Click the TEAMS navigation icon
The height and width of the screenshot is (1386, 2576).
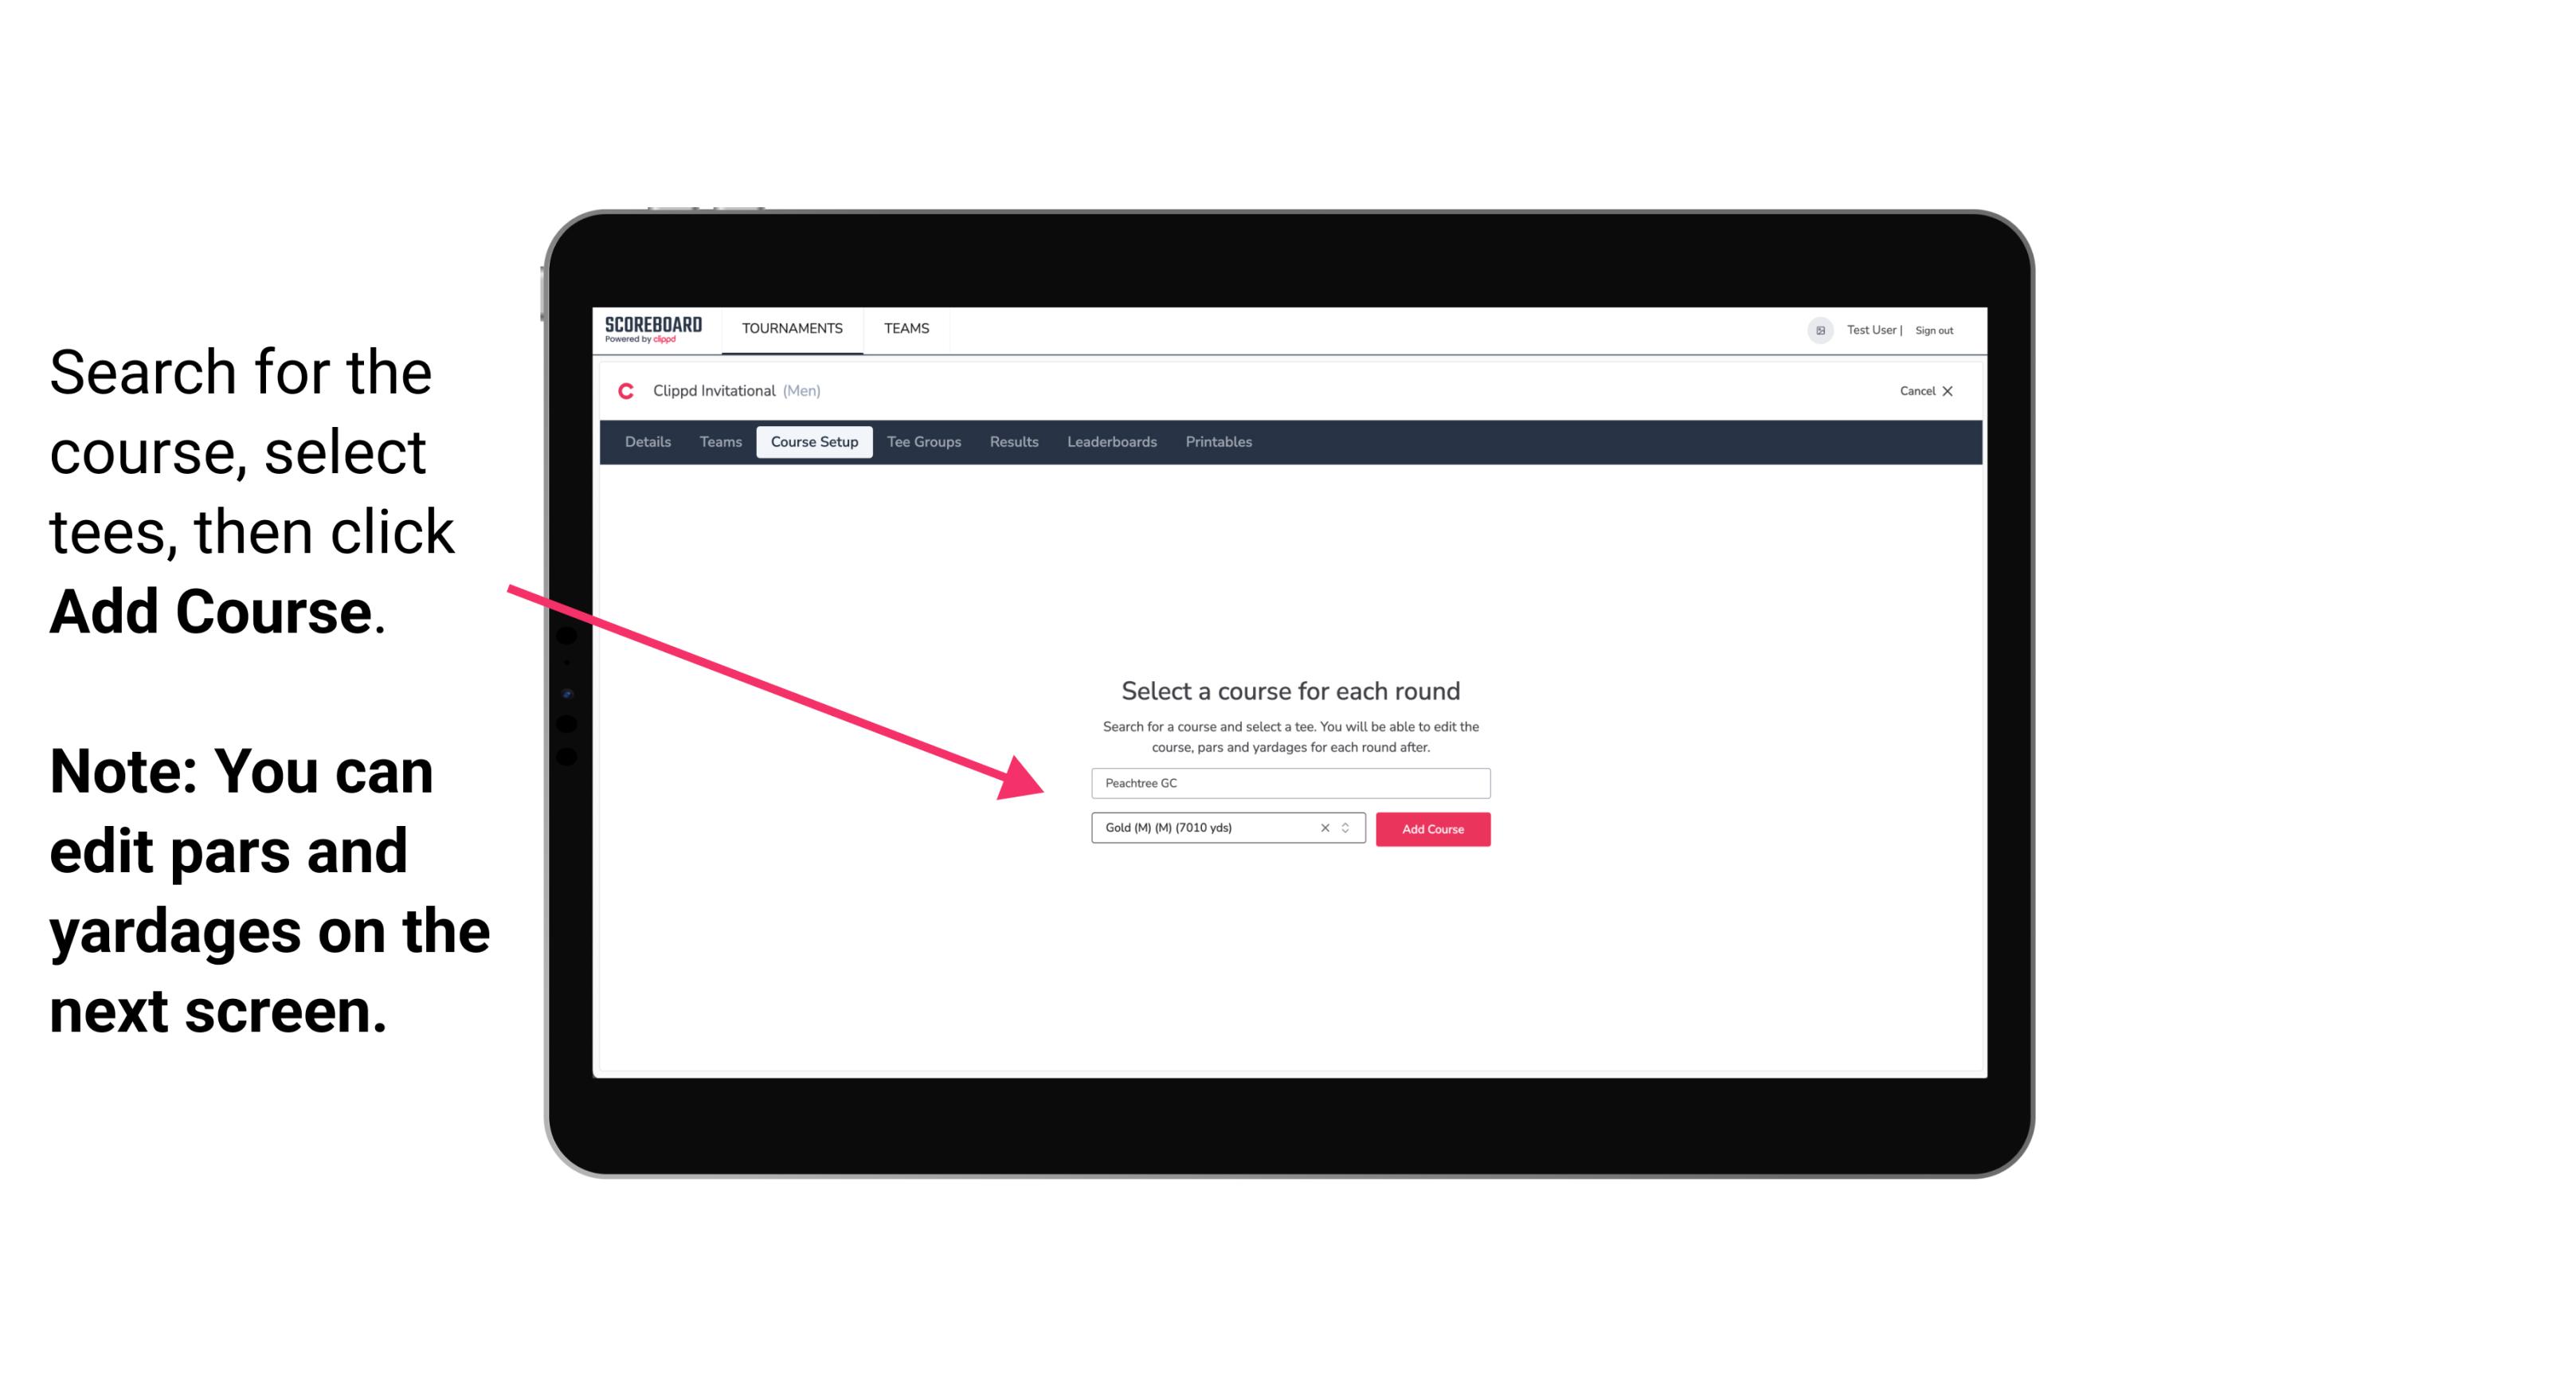point(902,327)
